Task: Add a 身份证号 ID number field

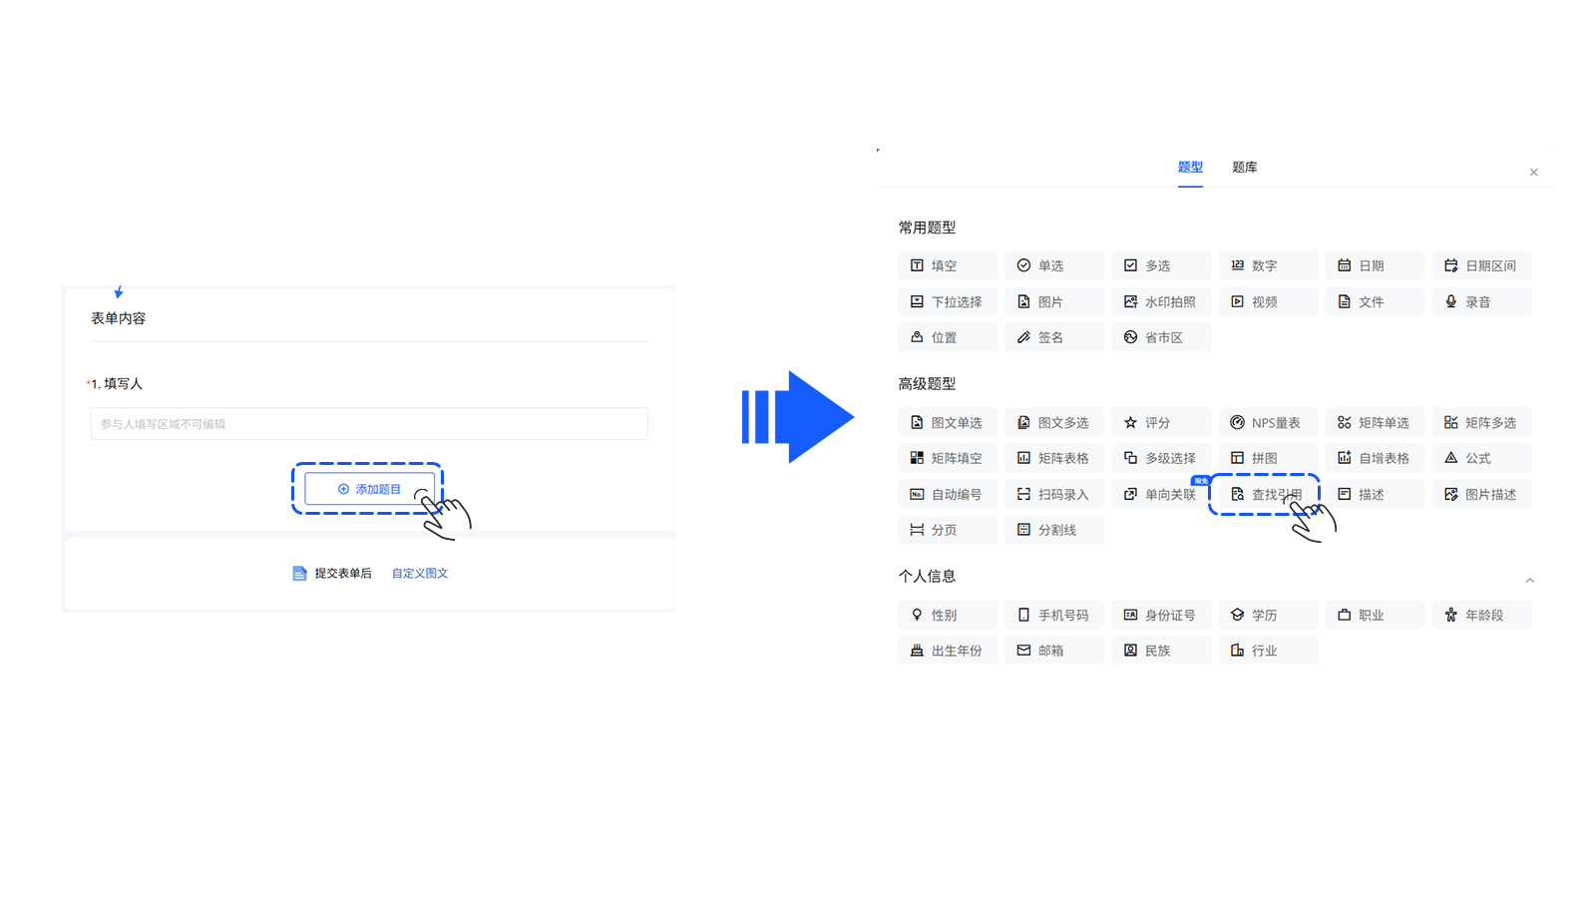Action: pyautogui.click(x=1161, y=614)
